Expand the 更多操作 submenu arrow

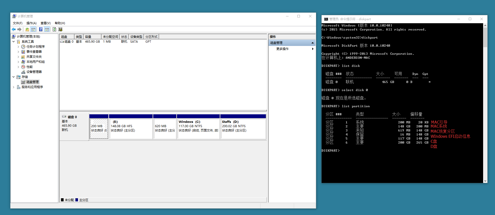(x=312, y=49)
